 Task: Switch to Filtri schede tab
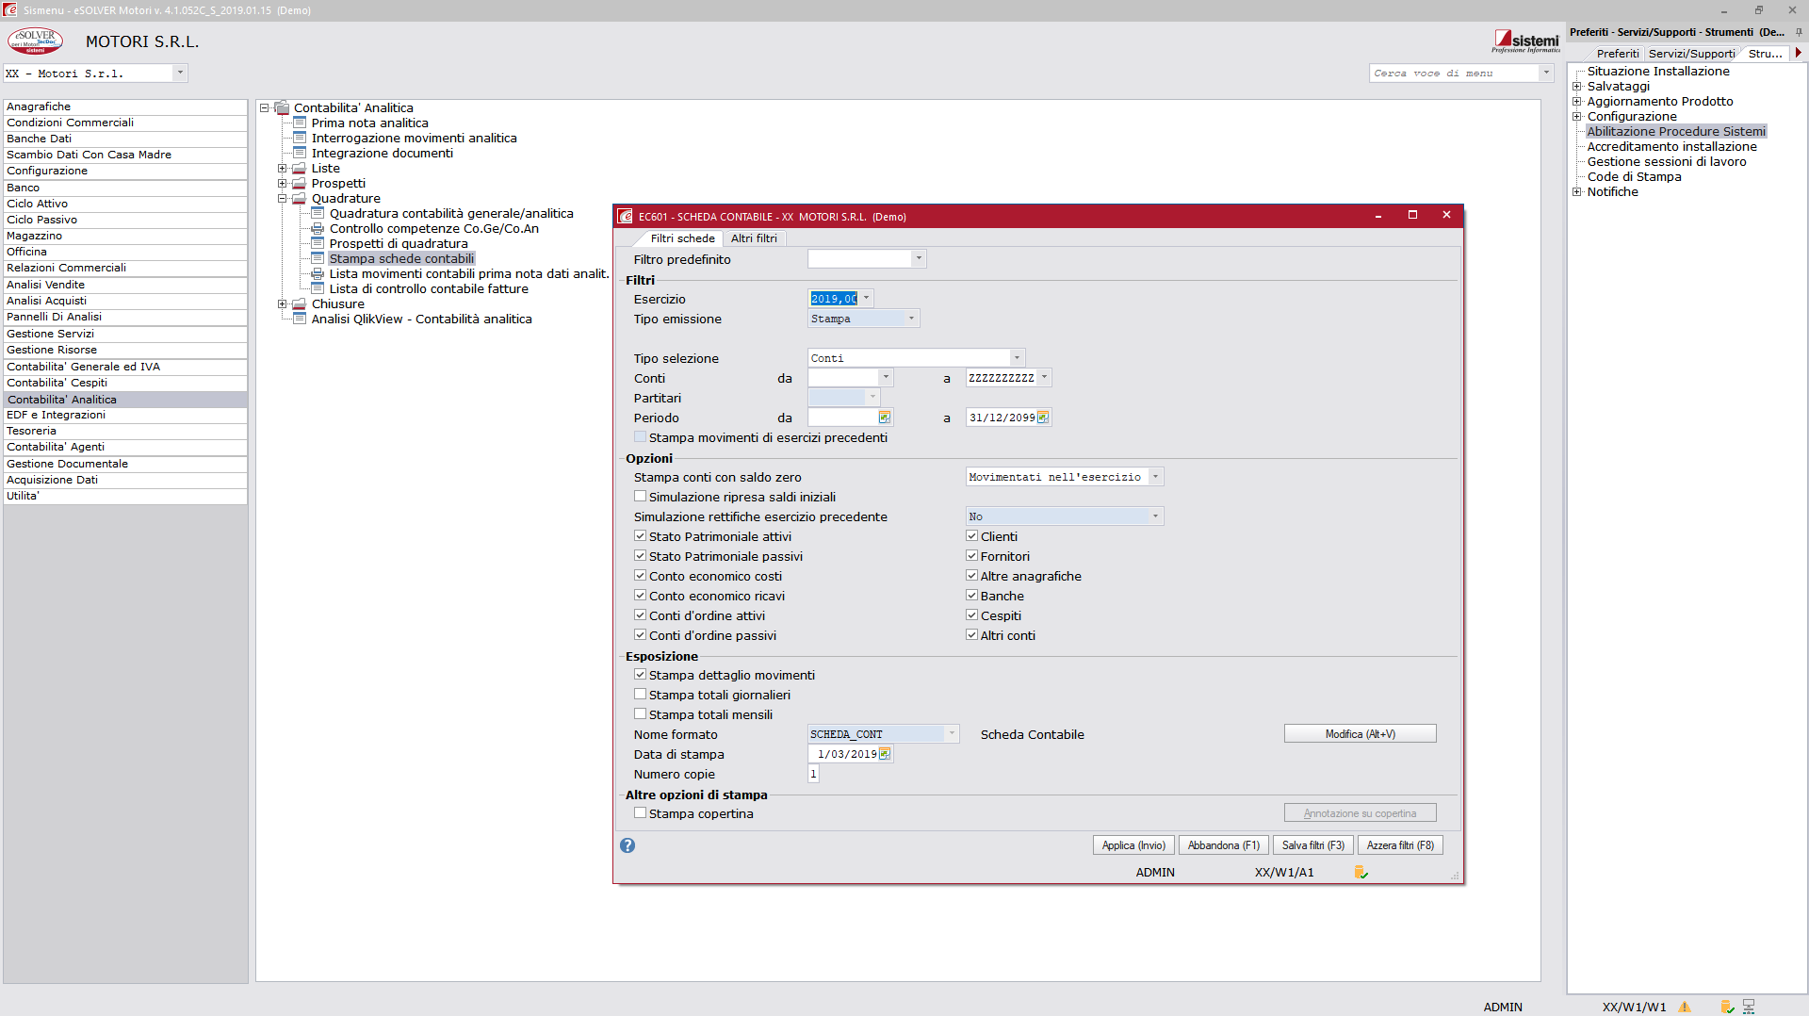point(682,238)
